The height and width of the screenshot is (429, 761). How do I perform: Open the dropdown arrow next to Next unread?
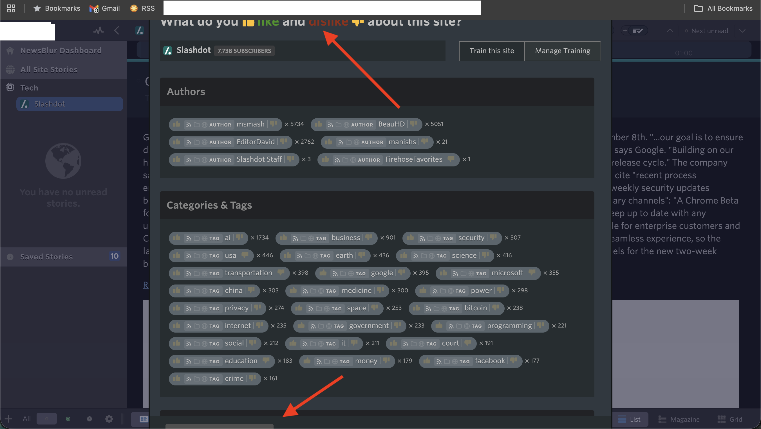742,31
